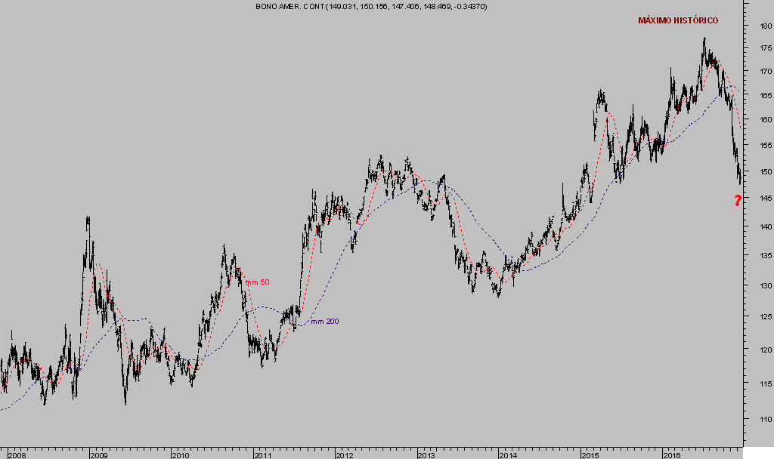Click the 2010 year label on time axis
The height and width of the screenshot is (459, 774).
pyautogui.click(x=180, y=455)
